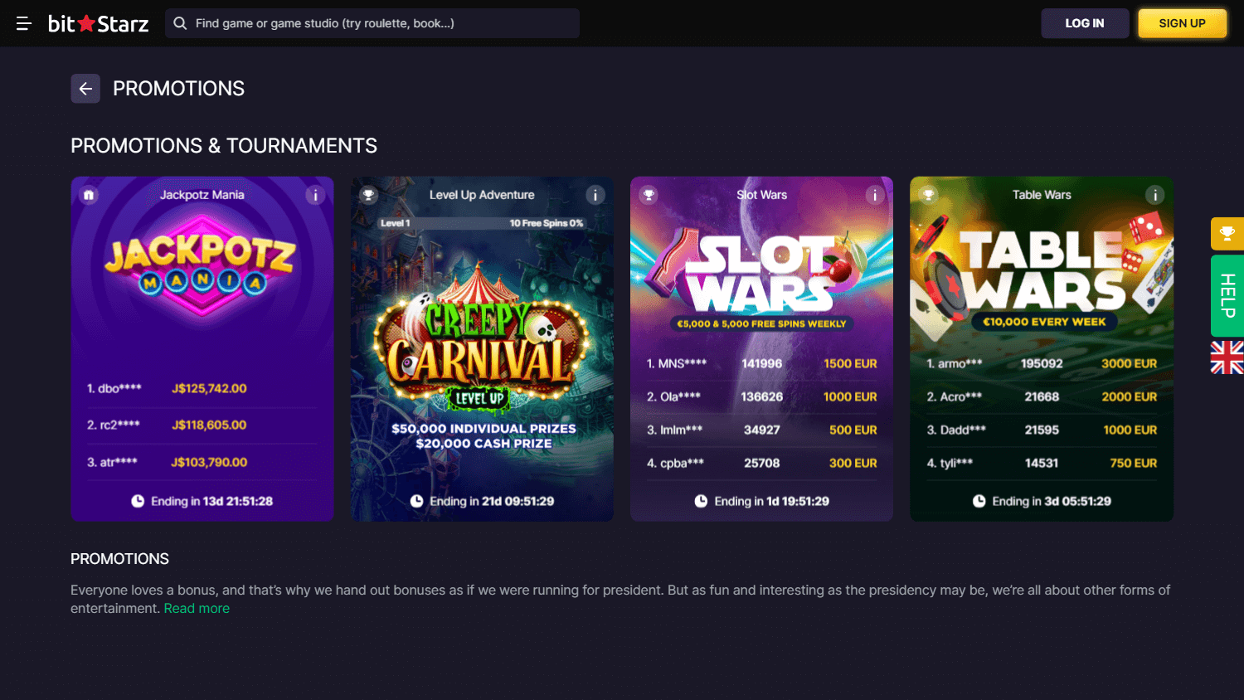Viewport: 1244px width, 700px height.
Task: Select Table Wars row 3. Dadd***
Action: pos(1042,430)
